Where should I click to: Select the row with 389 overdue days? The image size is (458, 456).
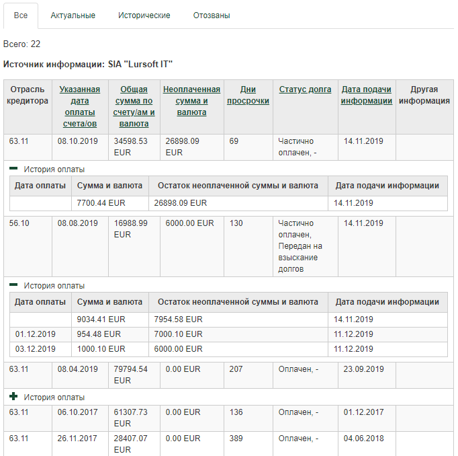coord(236,438)
